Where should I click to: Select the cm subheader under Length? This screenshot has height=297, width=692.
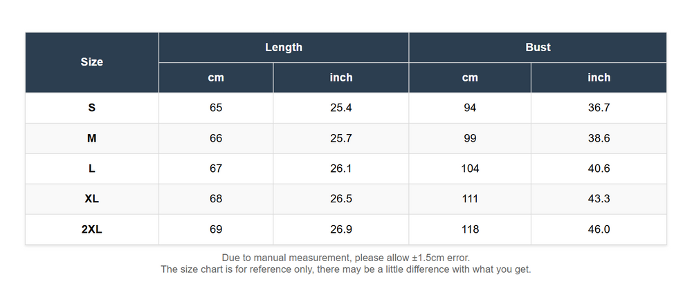pos(216,77)
